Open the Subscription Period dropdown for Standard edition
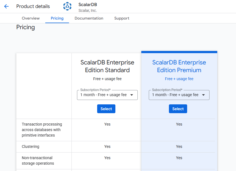Viewport: 236px width, 171px height. (x=107, y=95)
